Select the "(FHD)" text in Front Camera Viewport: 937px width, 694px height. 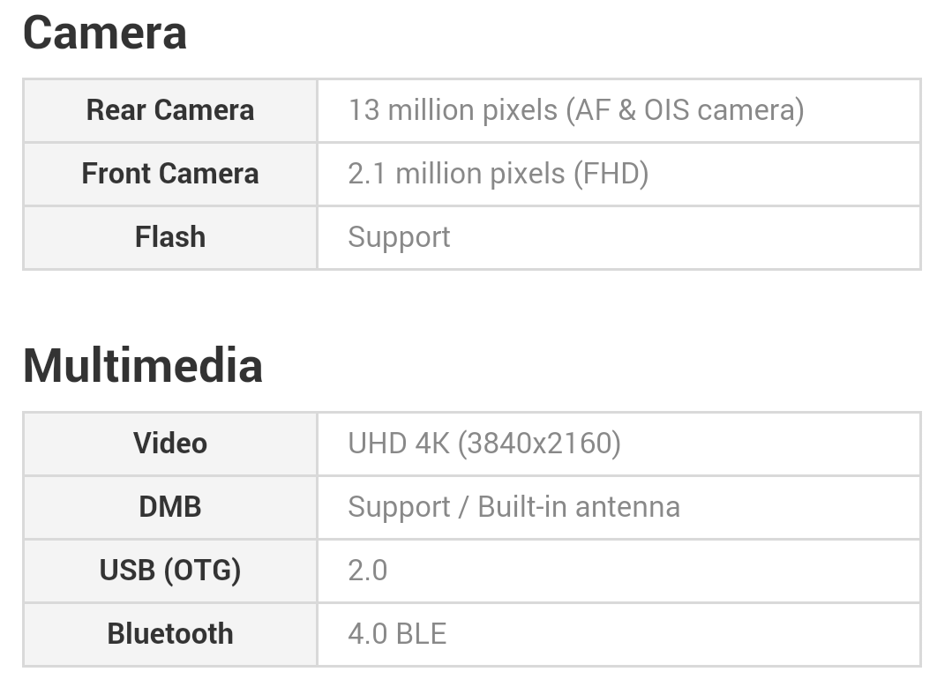(611, 174)
